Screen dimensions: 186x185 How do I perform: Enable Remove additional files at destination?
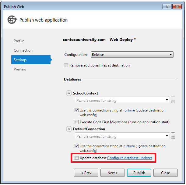(66, 65)
